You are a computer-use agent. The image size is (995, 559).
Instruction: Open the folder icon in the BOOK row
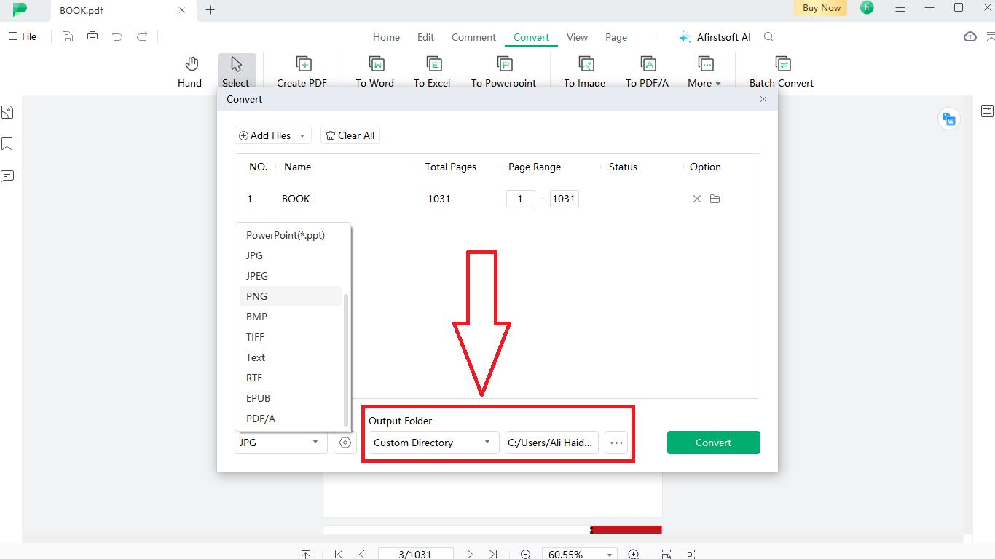pos(715,199)
